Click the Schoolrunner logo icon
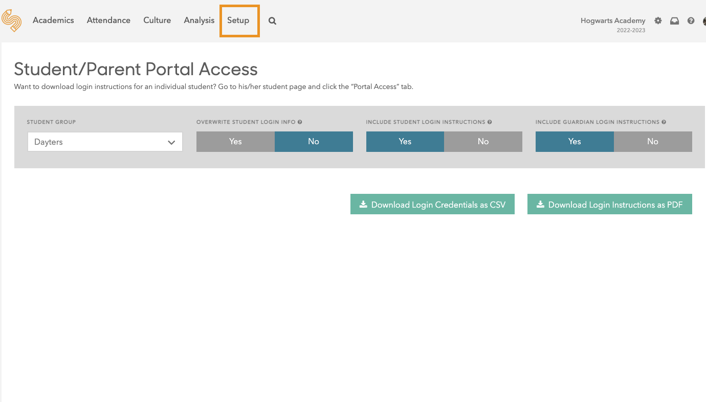Image resolution: width=706 pixels, height=402 pixels. coord(11,20)
